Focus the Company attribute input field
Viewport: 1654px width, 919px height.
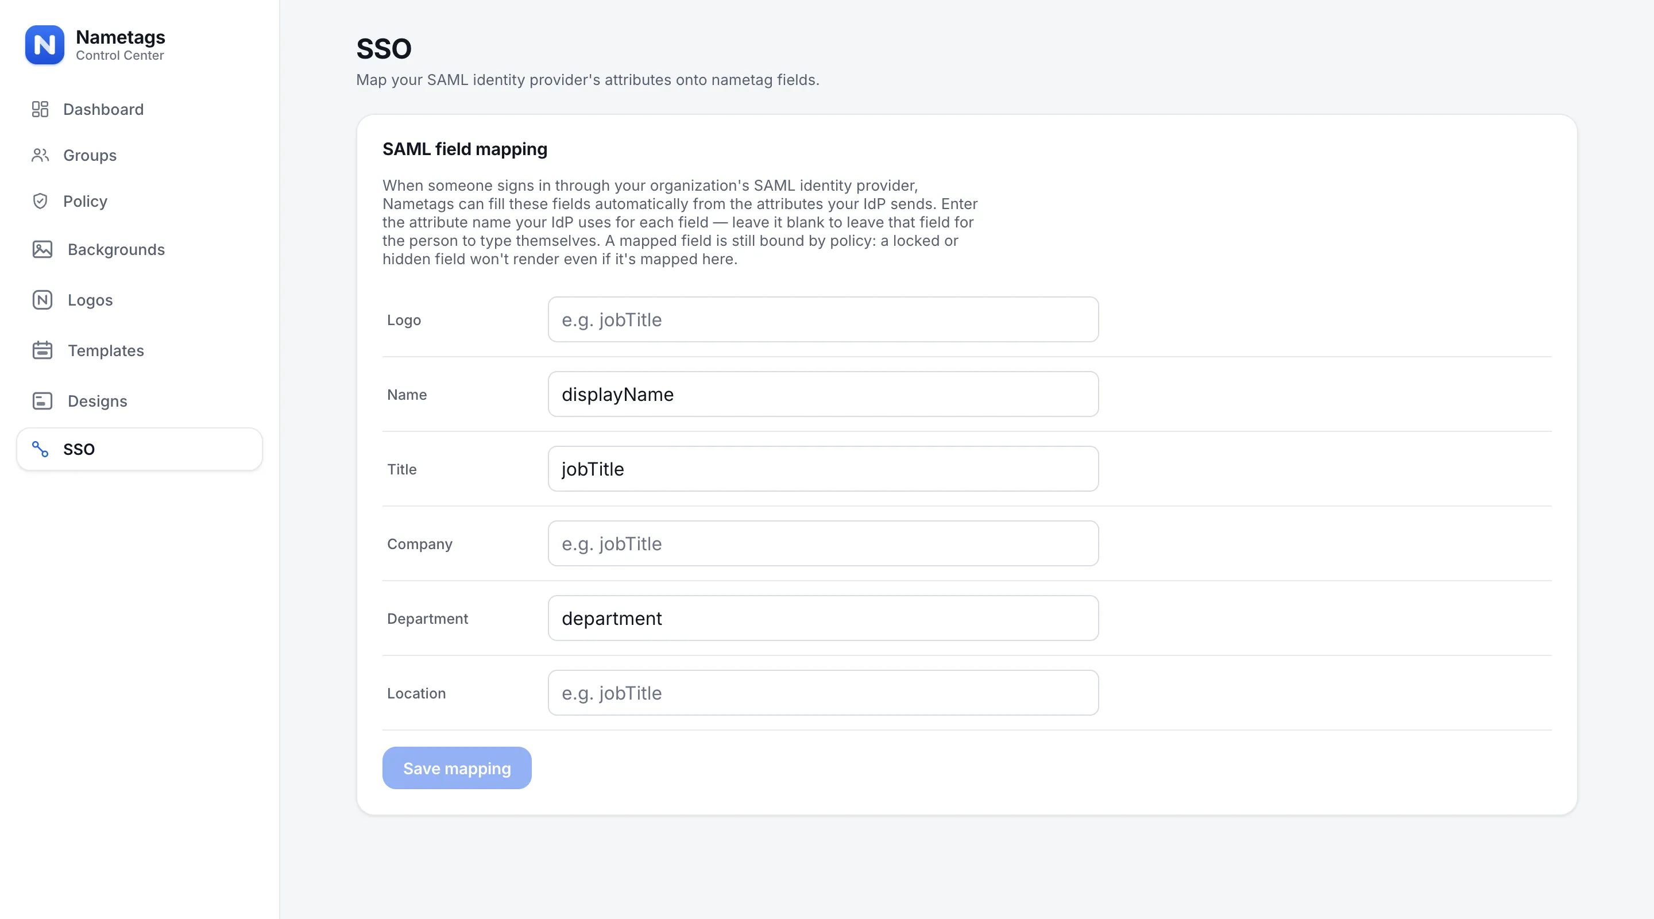click(823, 543)
